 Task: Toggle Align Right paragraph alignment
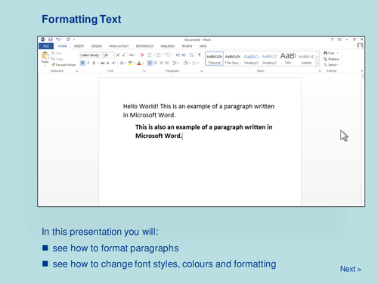(161, 63)
